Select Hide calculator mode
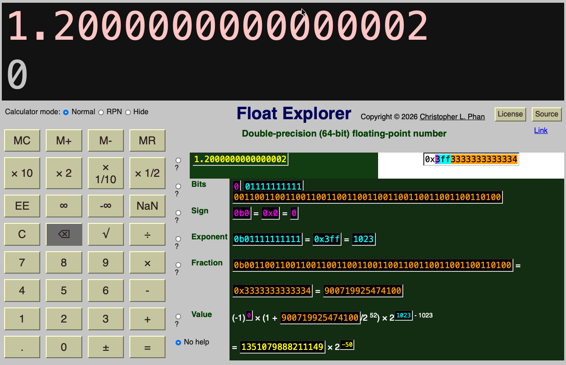566x365 pixels. point(128,112)
